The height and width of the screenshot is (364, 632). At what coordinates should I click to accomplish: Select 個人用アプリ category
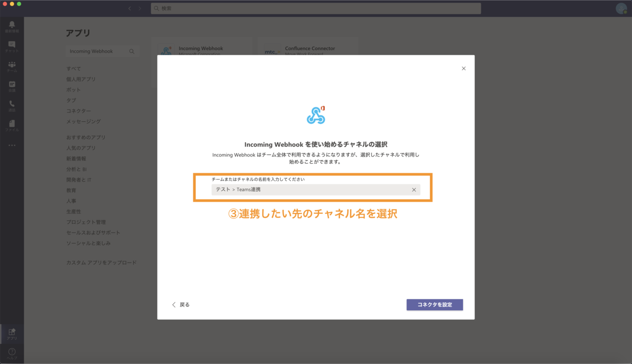point(81,79)
